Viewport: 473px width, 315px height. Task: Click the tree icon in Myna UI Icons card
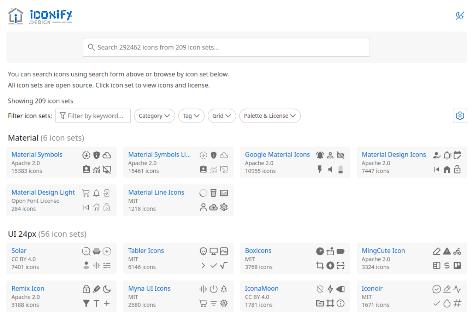224,289
